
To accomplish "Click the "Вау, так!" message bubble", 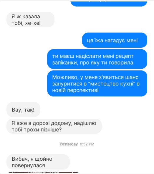I will click(x=23, y=109).
